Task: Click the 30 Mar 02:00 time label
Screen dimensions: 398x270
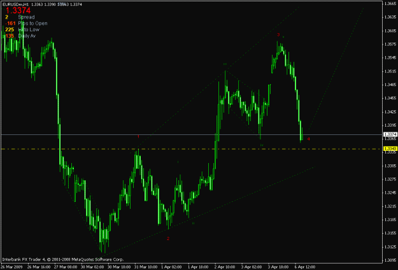Action: pyautogui.click(x=91, y=267)
